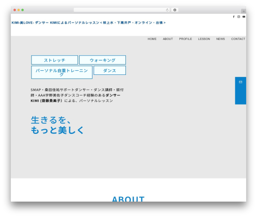This screenshot has height=217, width=257.
Task: Open the ABOUT menu item
Action: 168,39
